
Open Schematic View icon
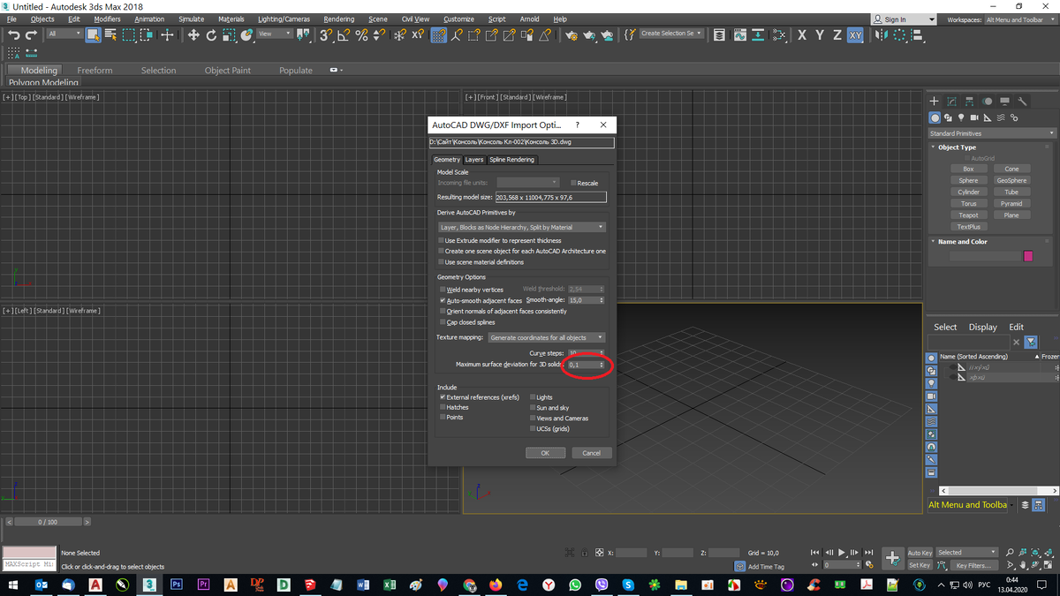tap(778, 35)
